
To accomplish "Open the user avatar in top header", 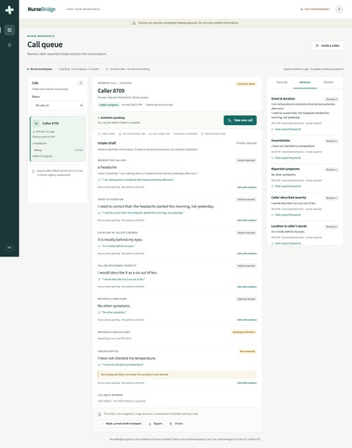I will [339, 9].
